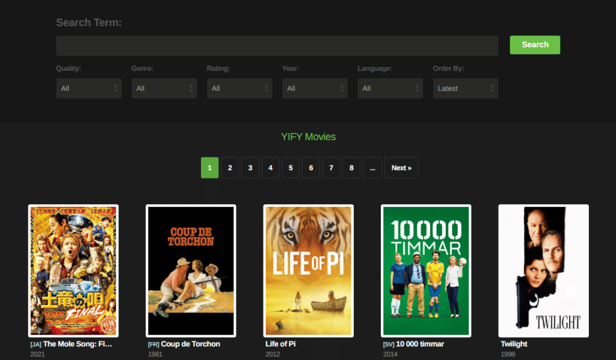Screen dimensions: 616x360
Task: Select page 1 in pagination
Action: tap(210, 168)
